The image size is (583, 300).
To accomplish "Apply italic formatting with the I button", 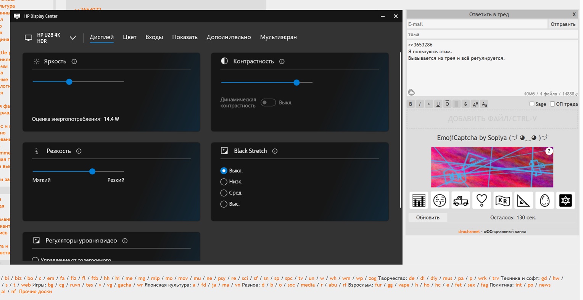I will 420,104.
